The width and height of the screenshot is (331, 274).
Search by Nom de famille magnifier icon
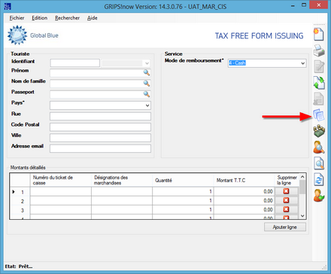click(147, 84)
